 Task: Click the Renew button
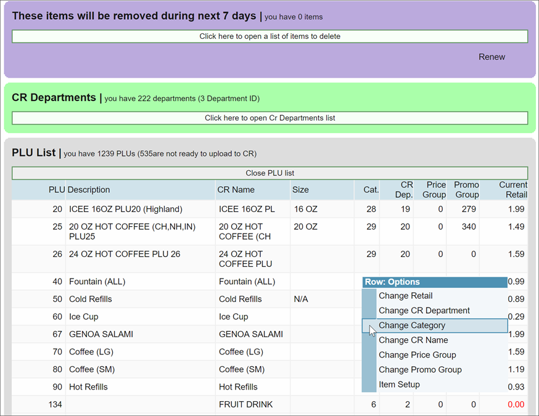point(492,57)
